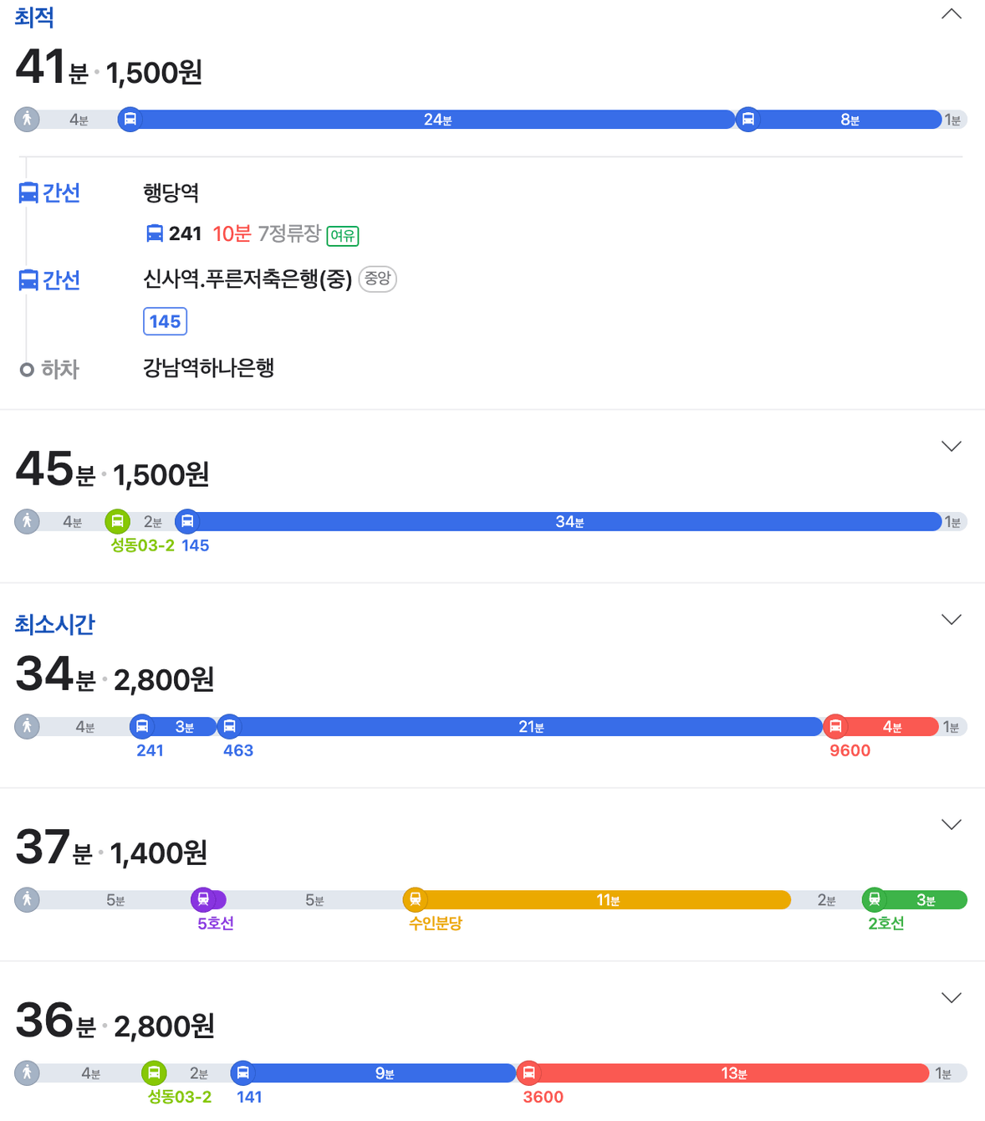Click the walking icon of the 41분 route
985x1121 pixels.
[27, 119]
